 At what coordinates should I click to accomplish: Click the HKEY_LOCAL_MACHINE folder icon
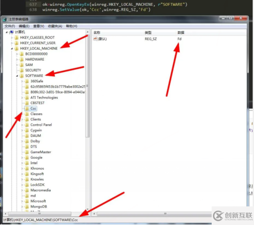point(17,48)
